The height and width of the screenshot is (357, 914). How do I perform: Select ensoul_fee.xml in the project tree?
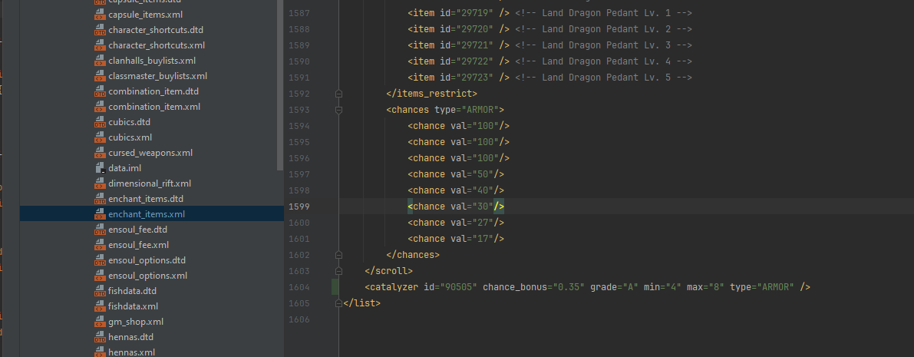(139, 245)
